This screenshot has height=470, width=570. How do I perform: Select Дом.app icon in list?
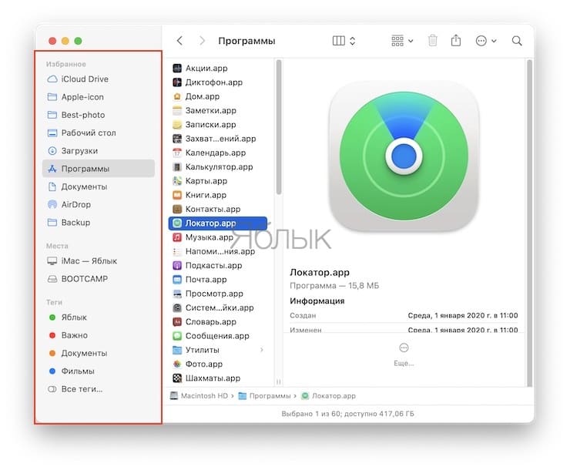pyautogui.click(x=177, y=96)
